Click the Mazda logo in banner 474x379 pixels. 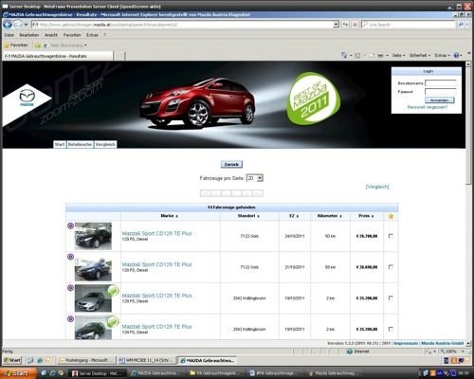(x=27, y=98)
